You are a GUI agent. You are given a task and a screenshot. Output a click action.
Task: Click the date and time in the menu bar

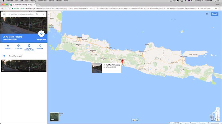(203, 1)
